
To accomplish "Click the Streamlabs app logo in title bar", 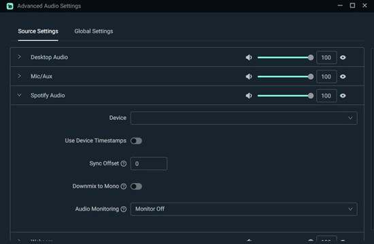I will click(x=10, y=6).
